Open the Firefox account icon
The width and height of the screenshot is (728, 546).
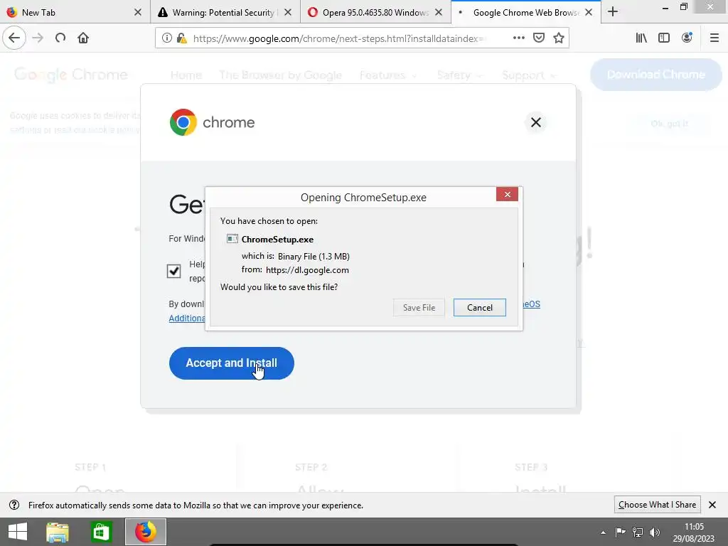pos(687,38)
